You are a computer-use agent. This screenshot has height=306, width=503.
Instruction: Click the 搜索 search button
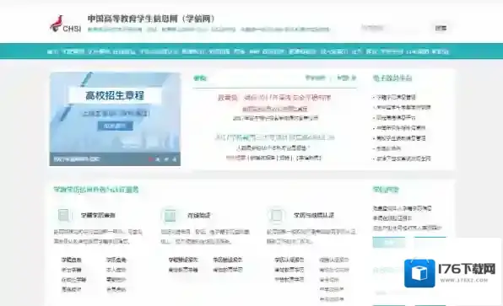pos(441,28)
